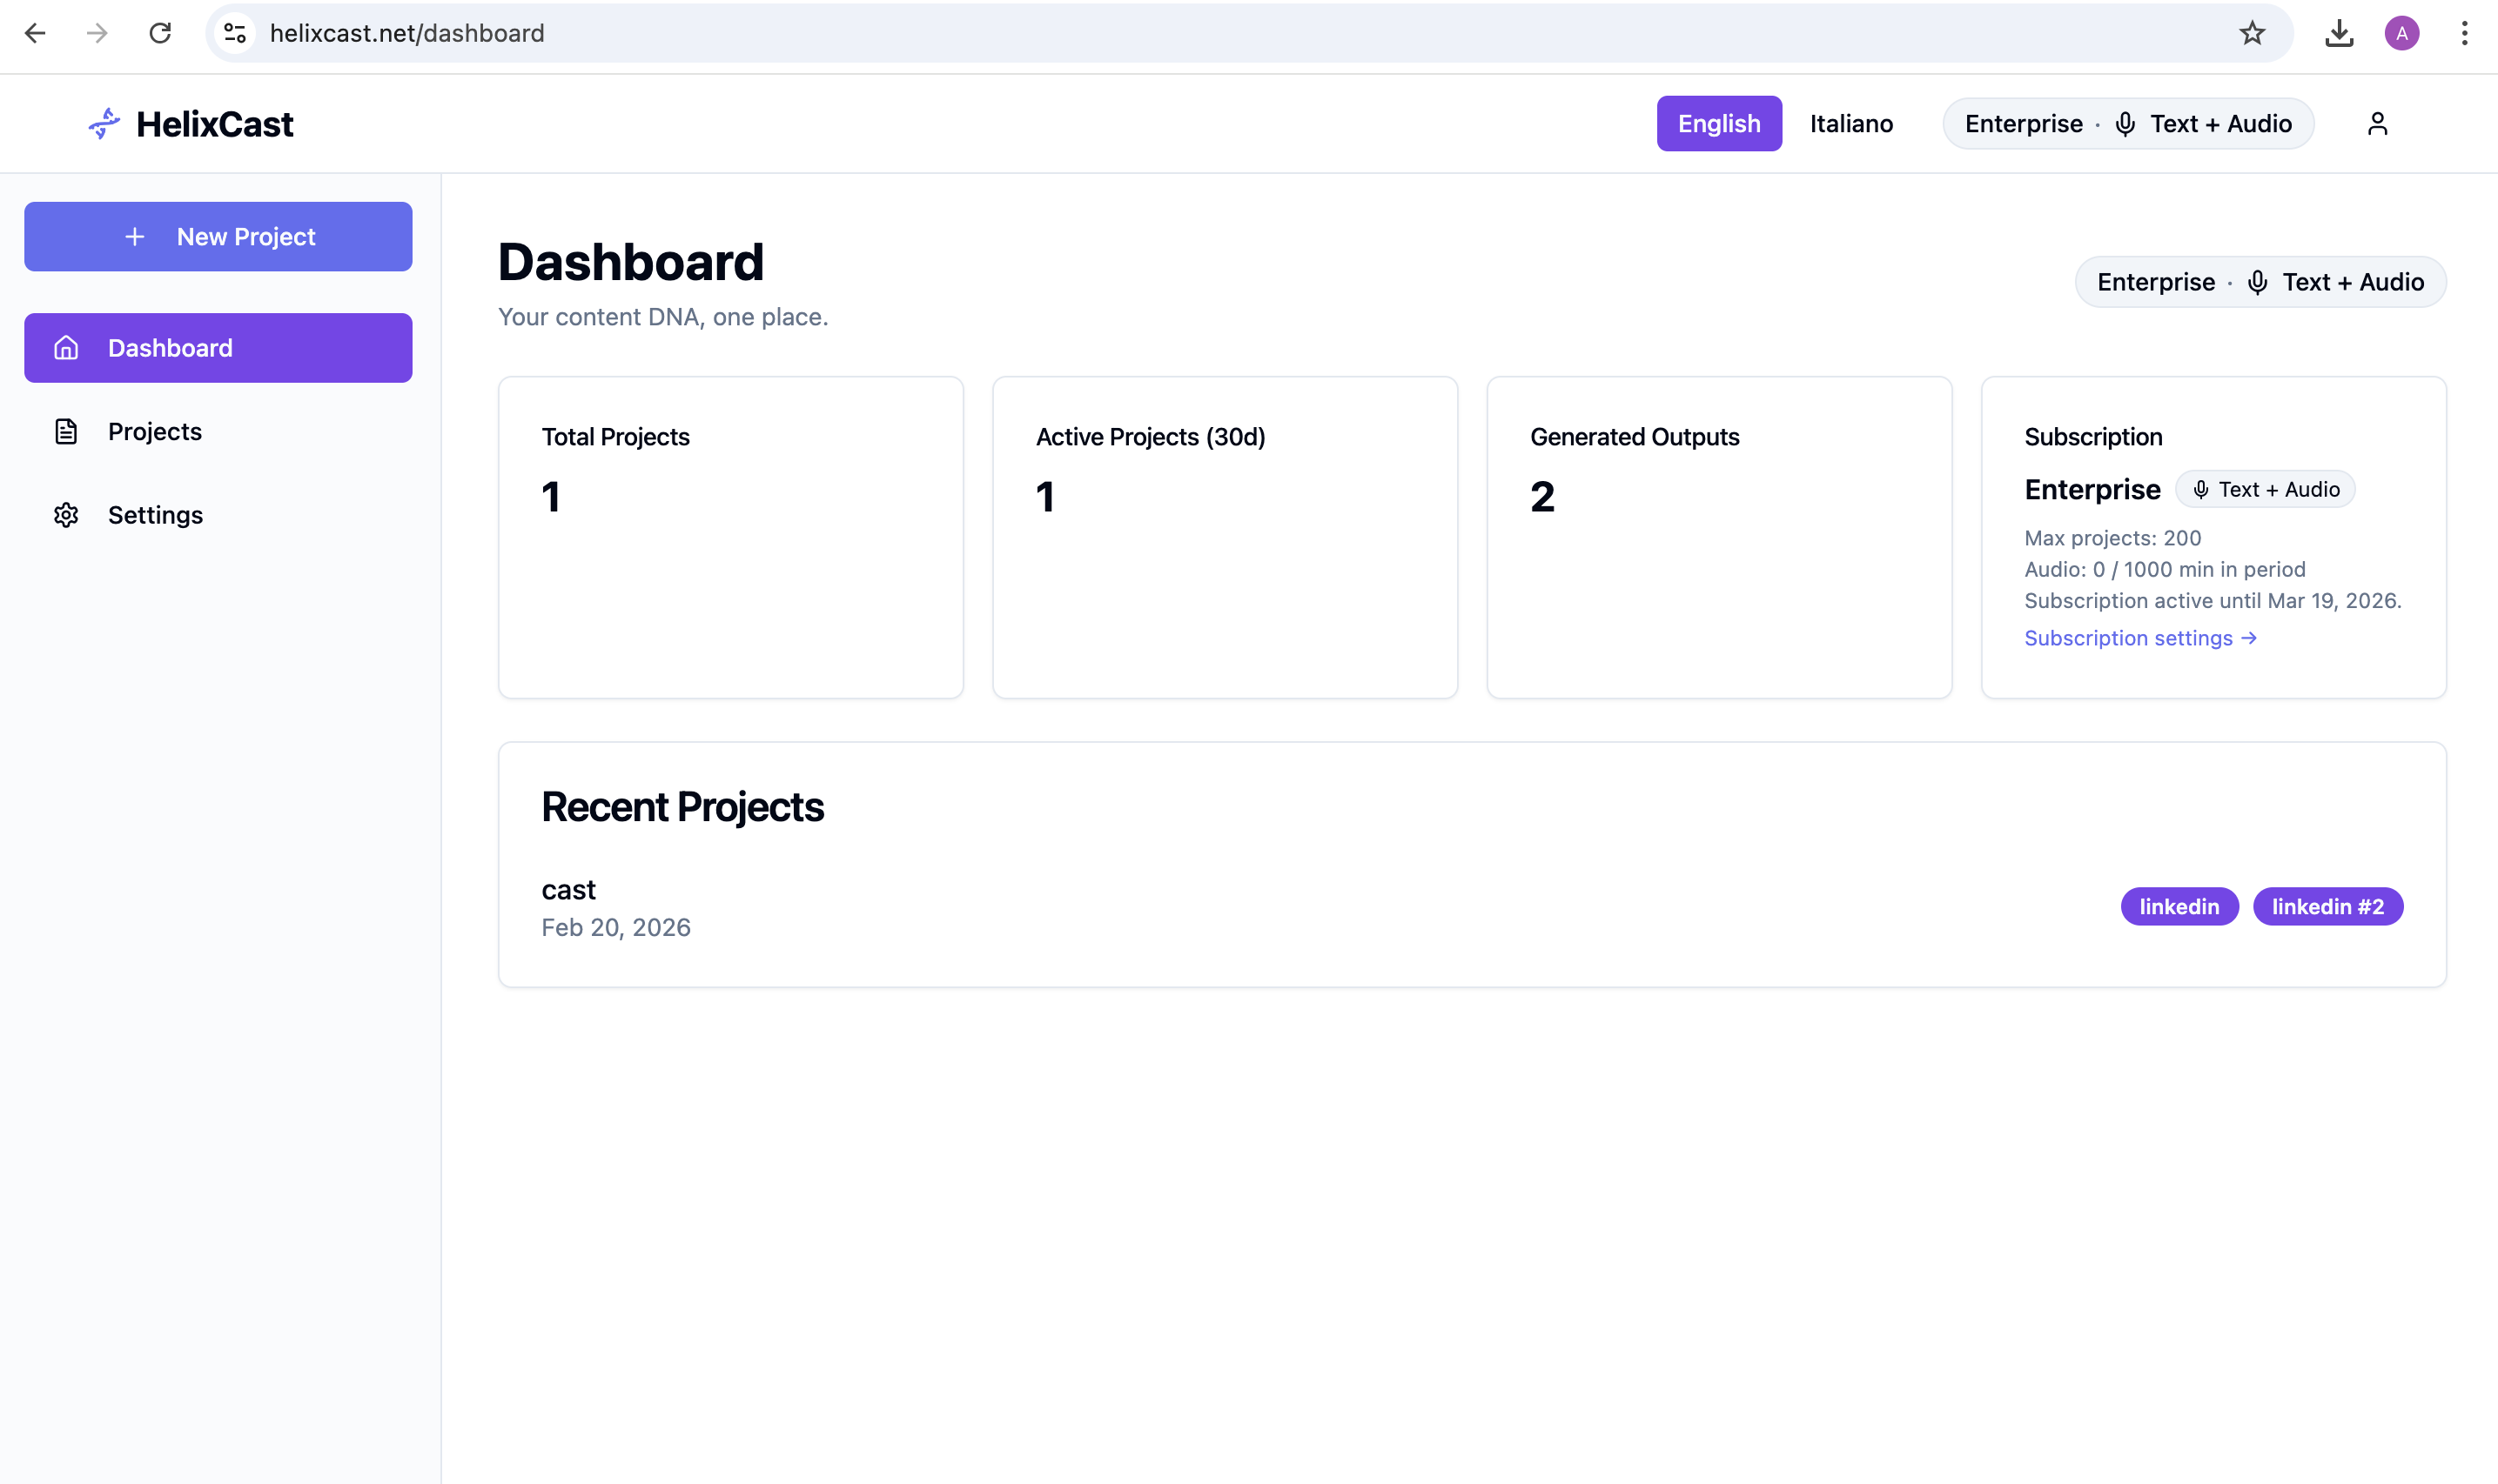The height and width of the screenshot is (1484, 2498).
Task: Open the browser three-dot menu
Action: [x=2463, y=33]
